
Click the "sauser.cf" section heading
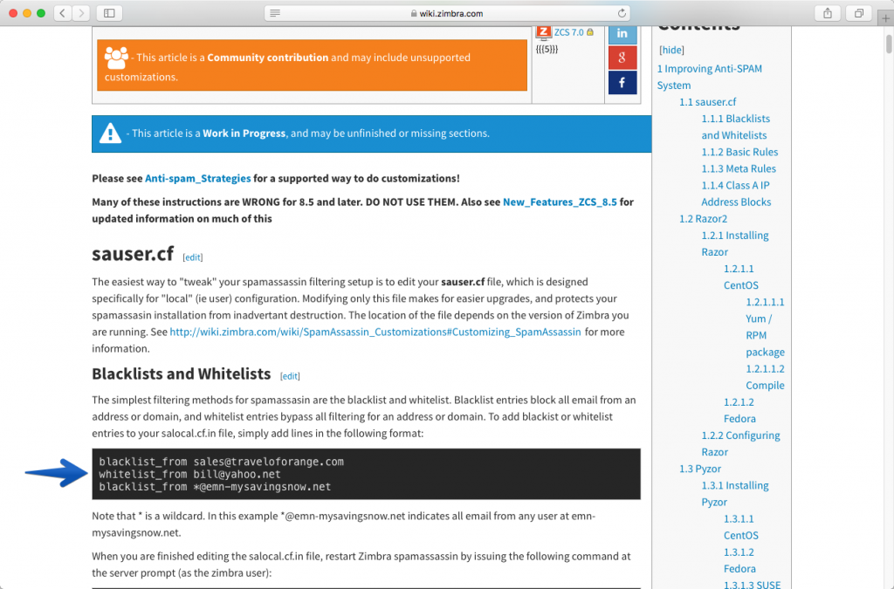(x=133, y=253)
